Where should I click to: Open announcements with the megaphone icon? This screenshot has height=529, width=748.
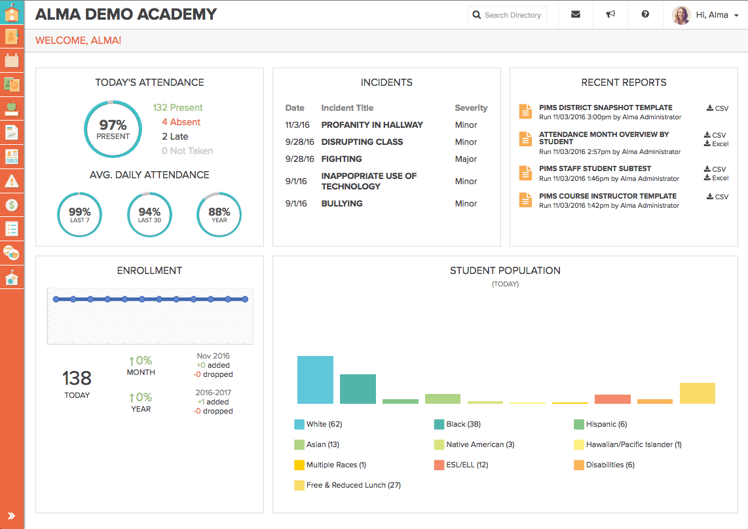tap(610, 14)
